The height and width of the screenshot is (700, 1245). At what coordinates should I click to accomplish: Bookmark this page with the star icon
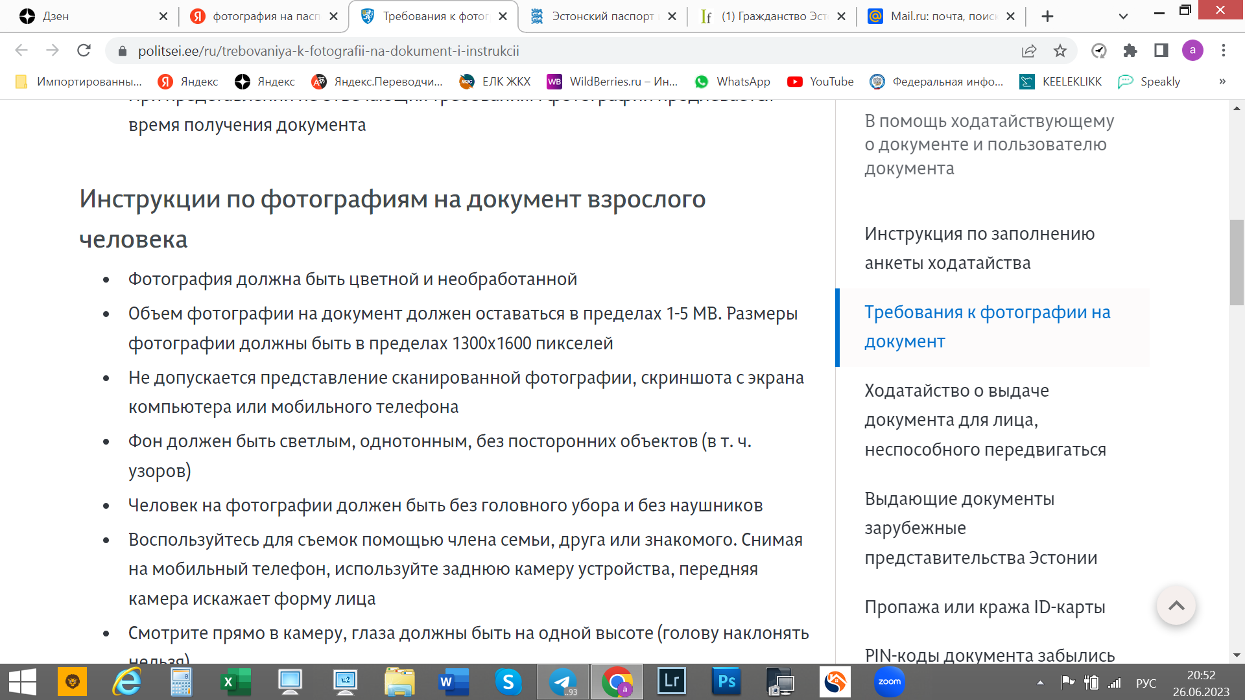(x=1060, y=51)
